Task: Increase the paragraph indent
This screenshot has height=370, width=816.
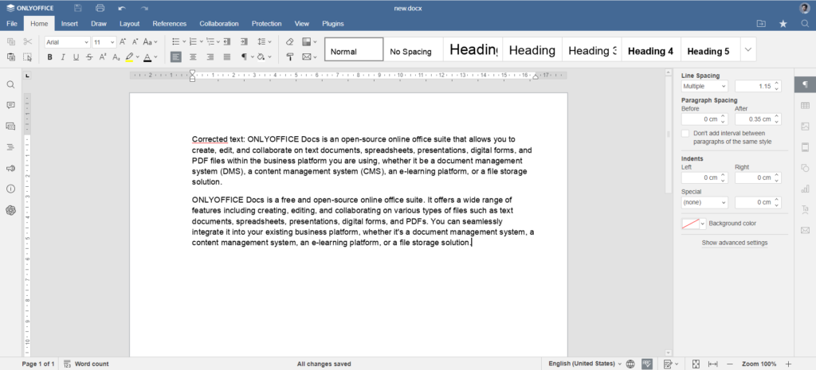Action: 244,41
